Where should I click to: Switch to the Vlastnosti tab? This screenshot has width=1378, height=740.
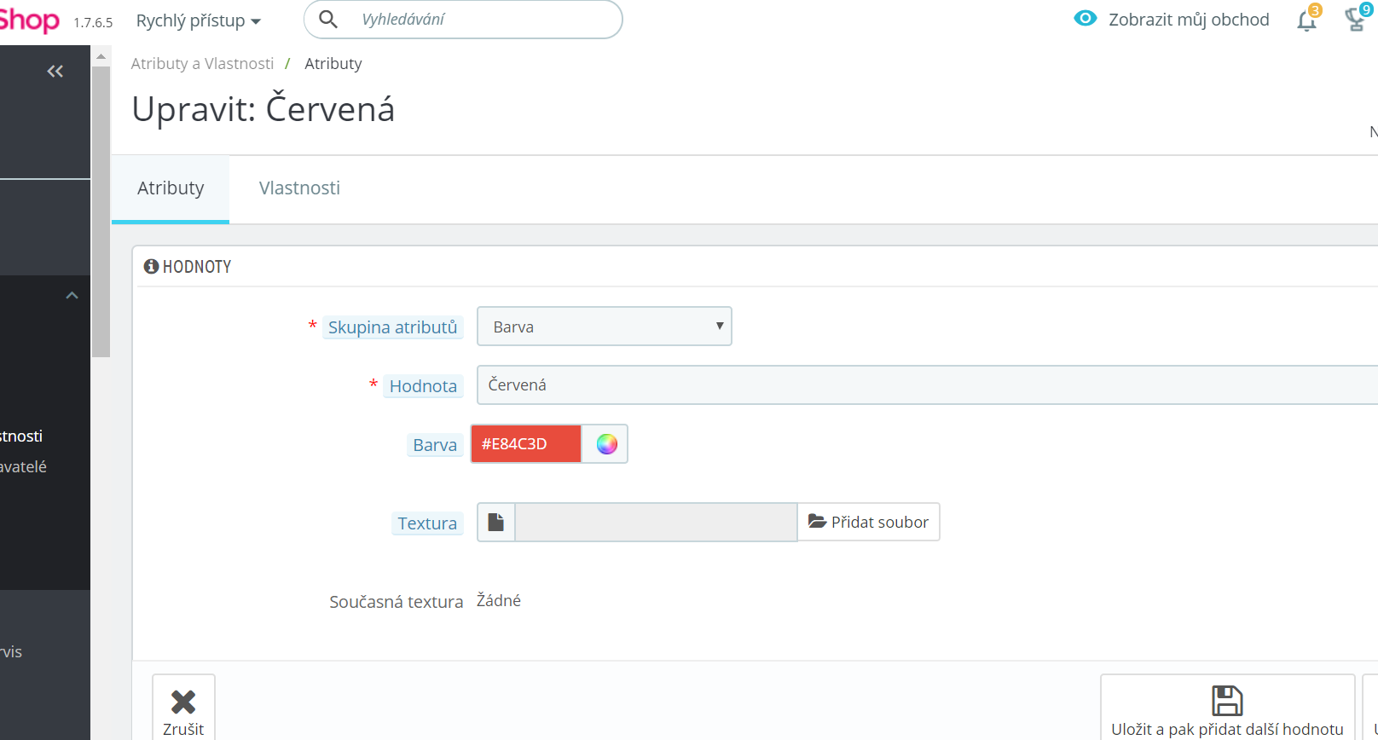point(299,188)
